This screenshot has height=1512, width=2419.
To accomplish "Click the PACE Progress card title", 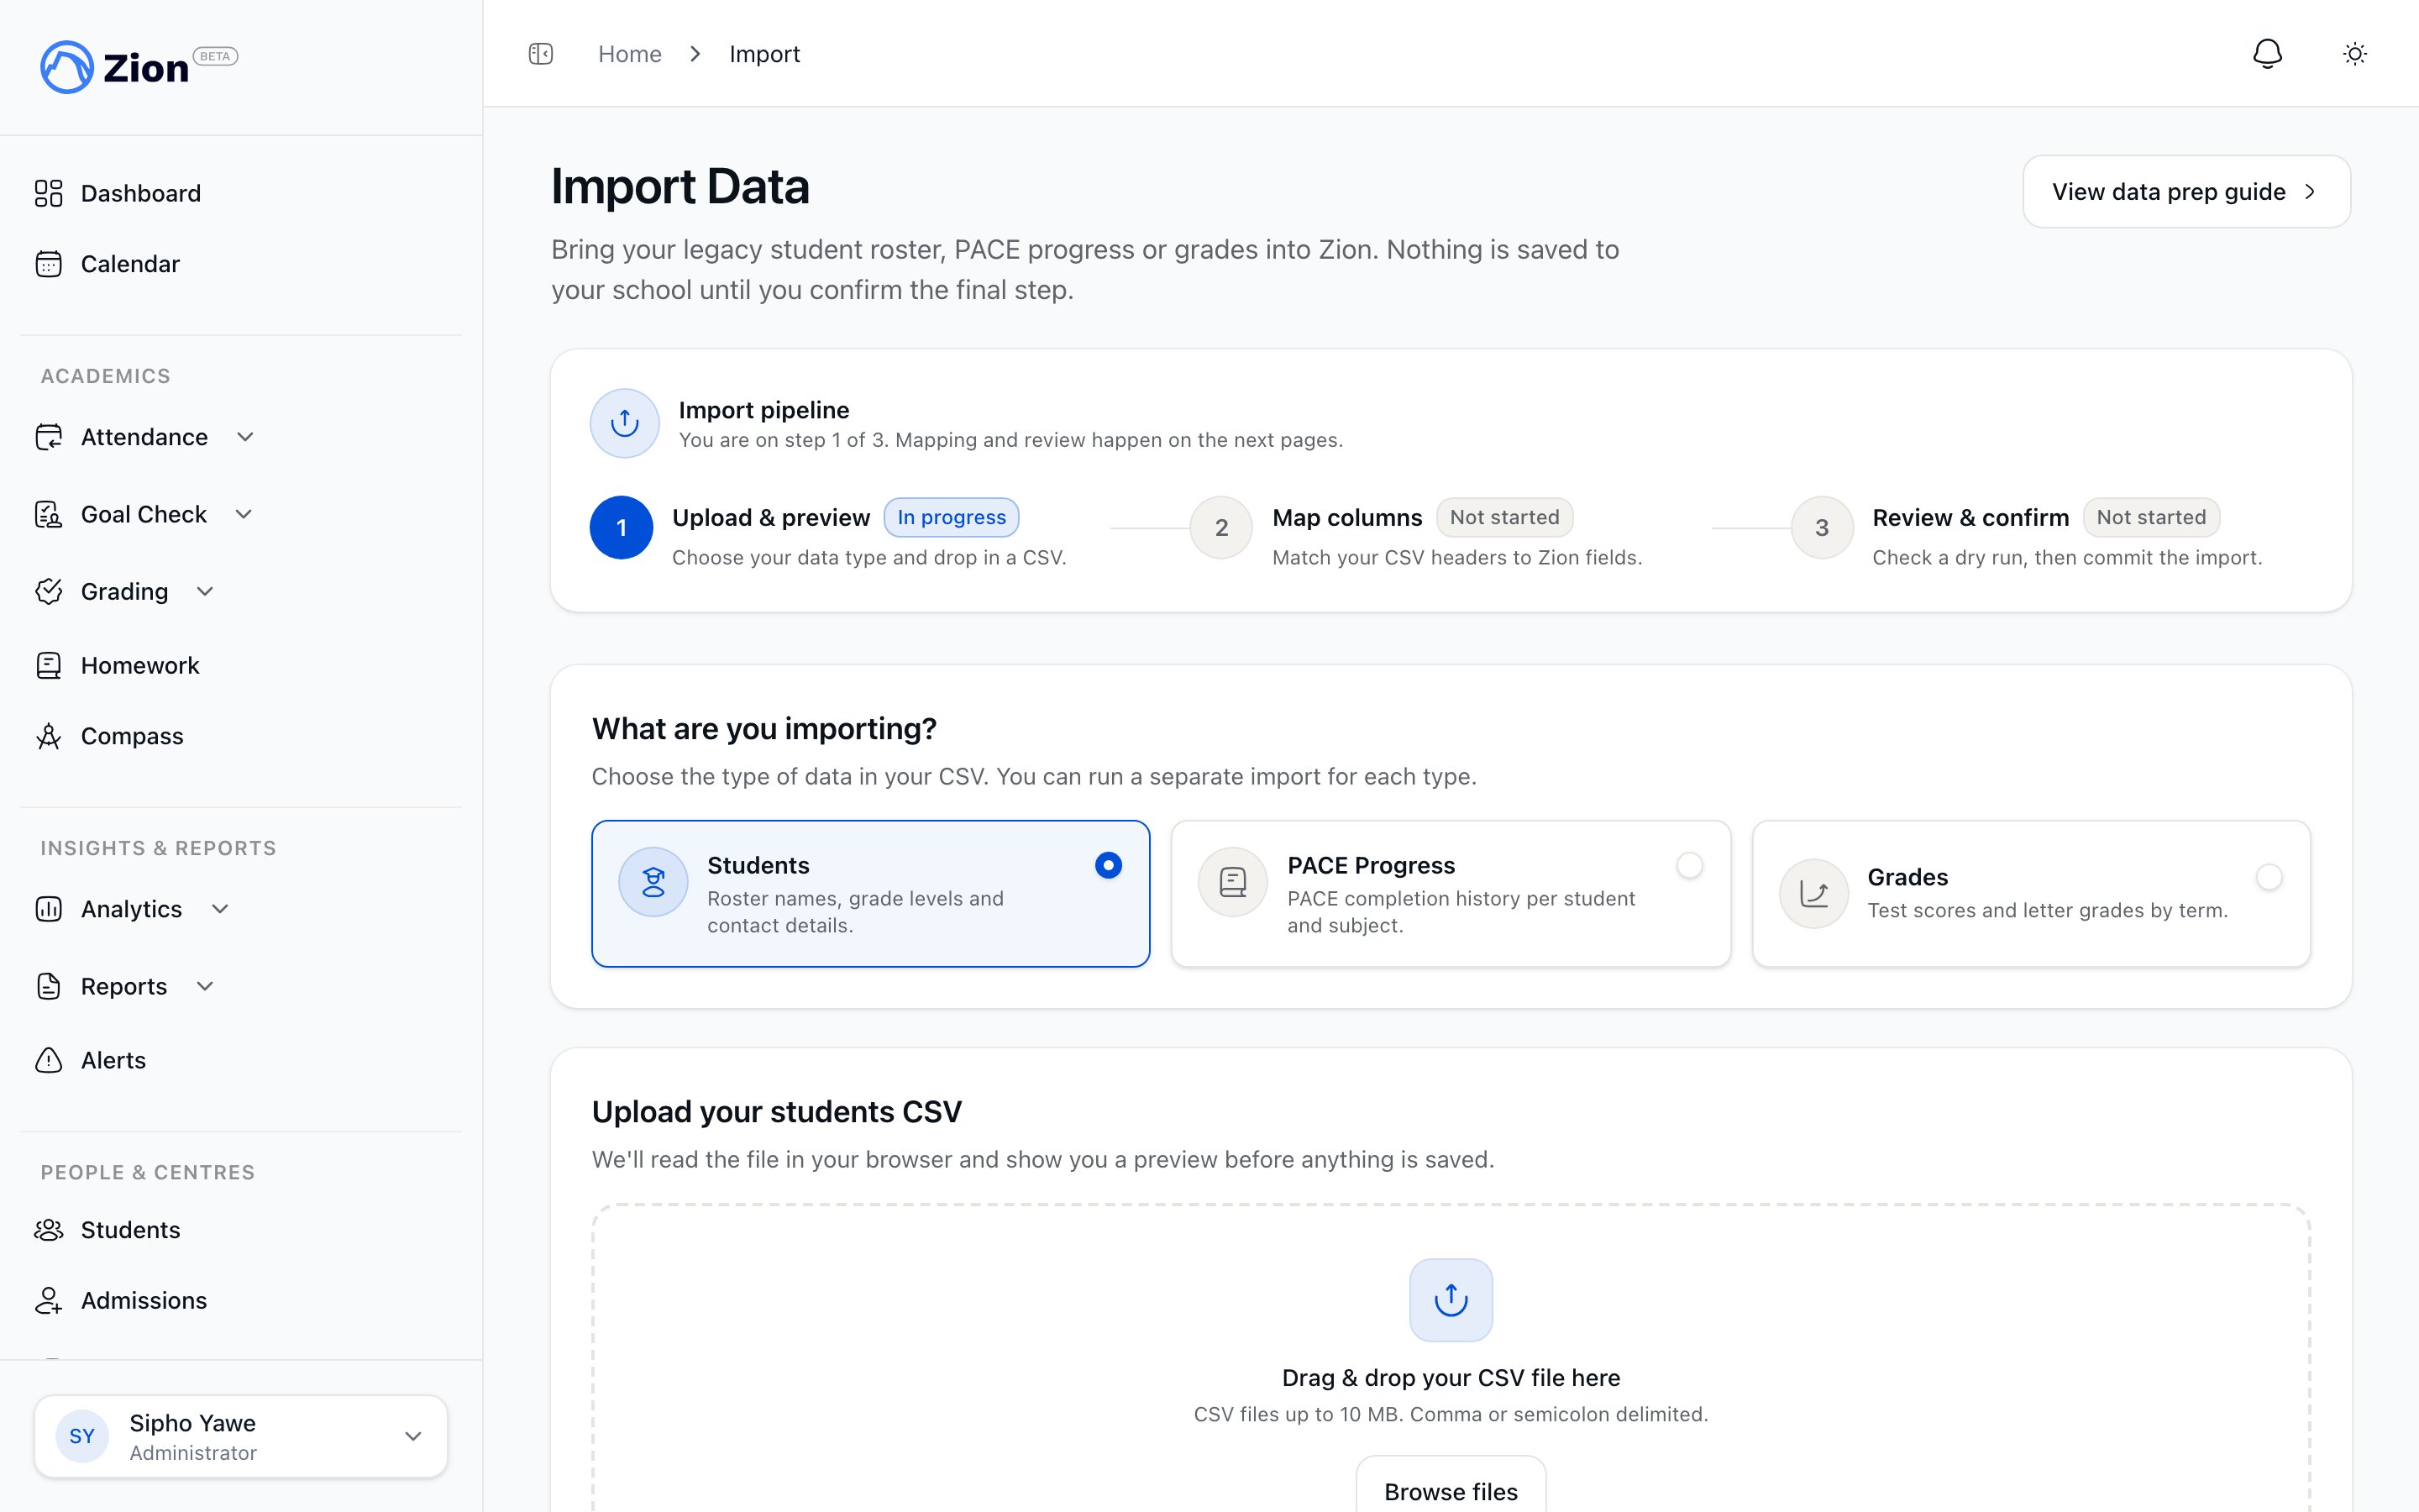I will (x=1371, y=865).
